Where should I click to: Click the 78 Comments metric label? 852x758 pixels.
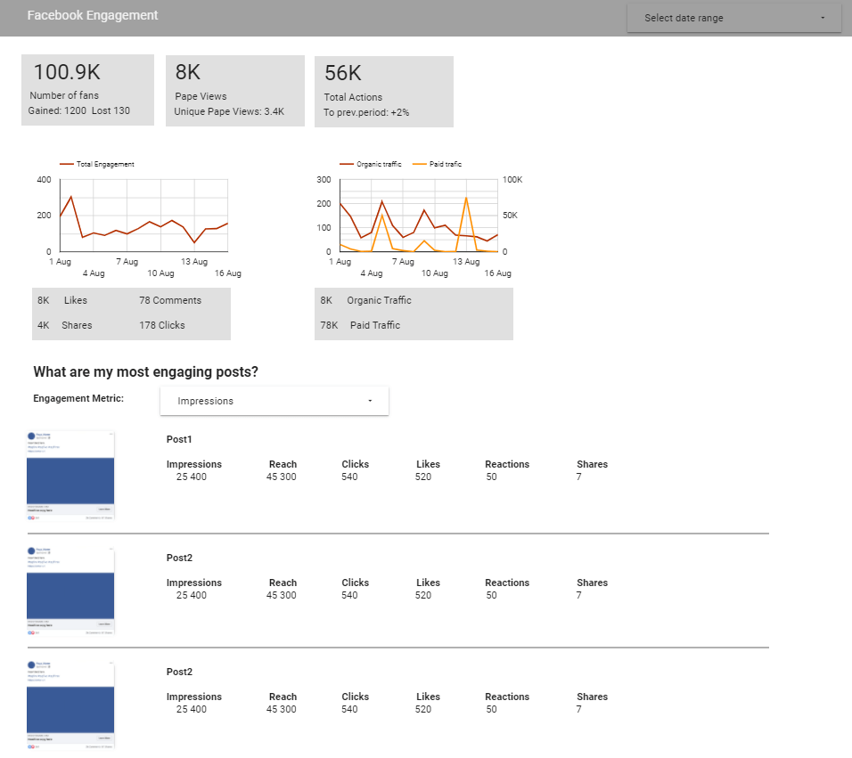tap(170, 300)
